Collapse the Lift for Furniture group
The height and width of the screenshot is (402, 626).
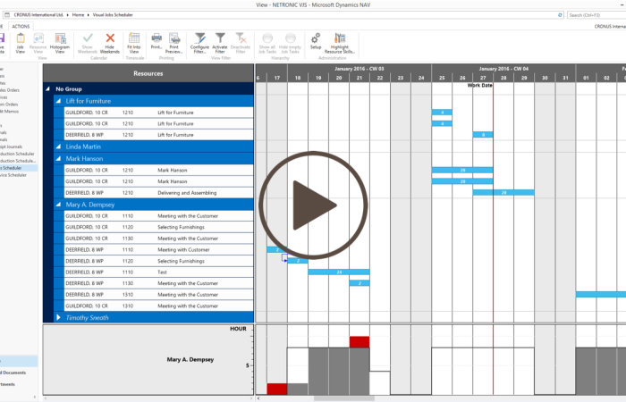tap(58, 101)
